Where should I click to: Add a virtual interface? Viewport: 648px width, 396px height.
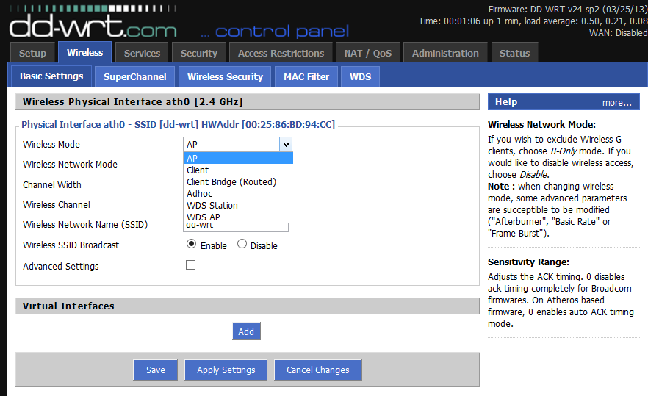[246, 331]
